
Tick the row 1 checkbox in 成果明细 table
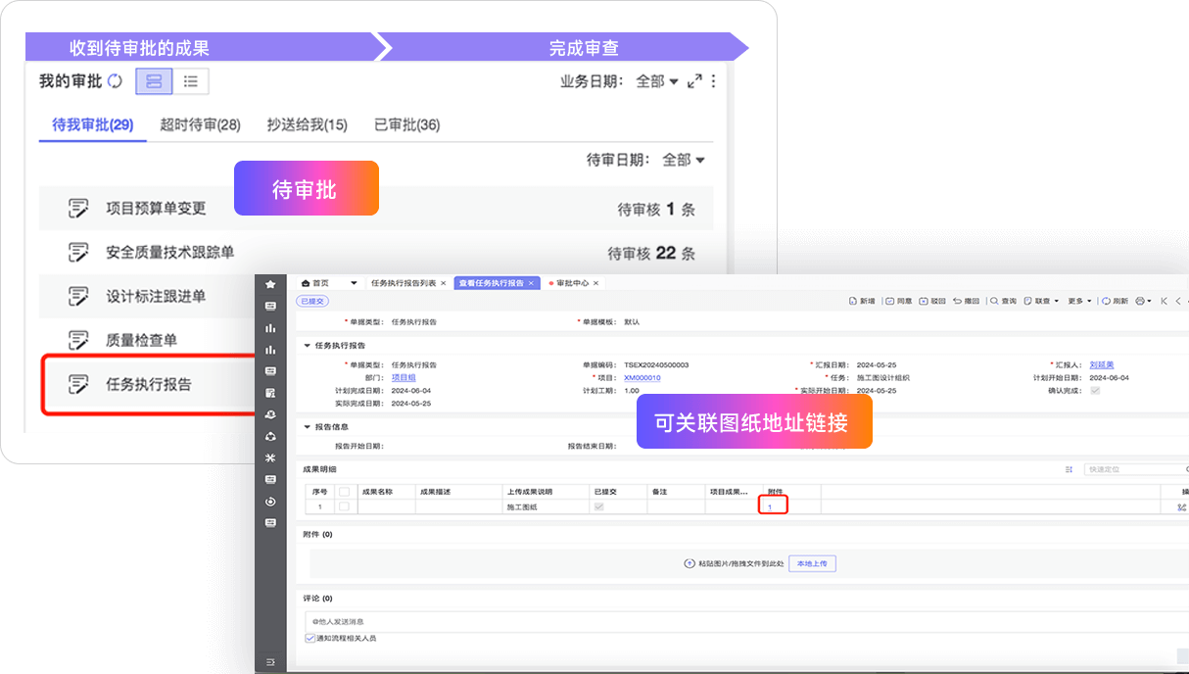pyautogui.click(x=344, y=506)
